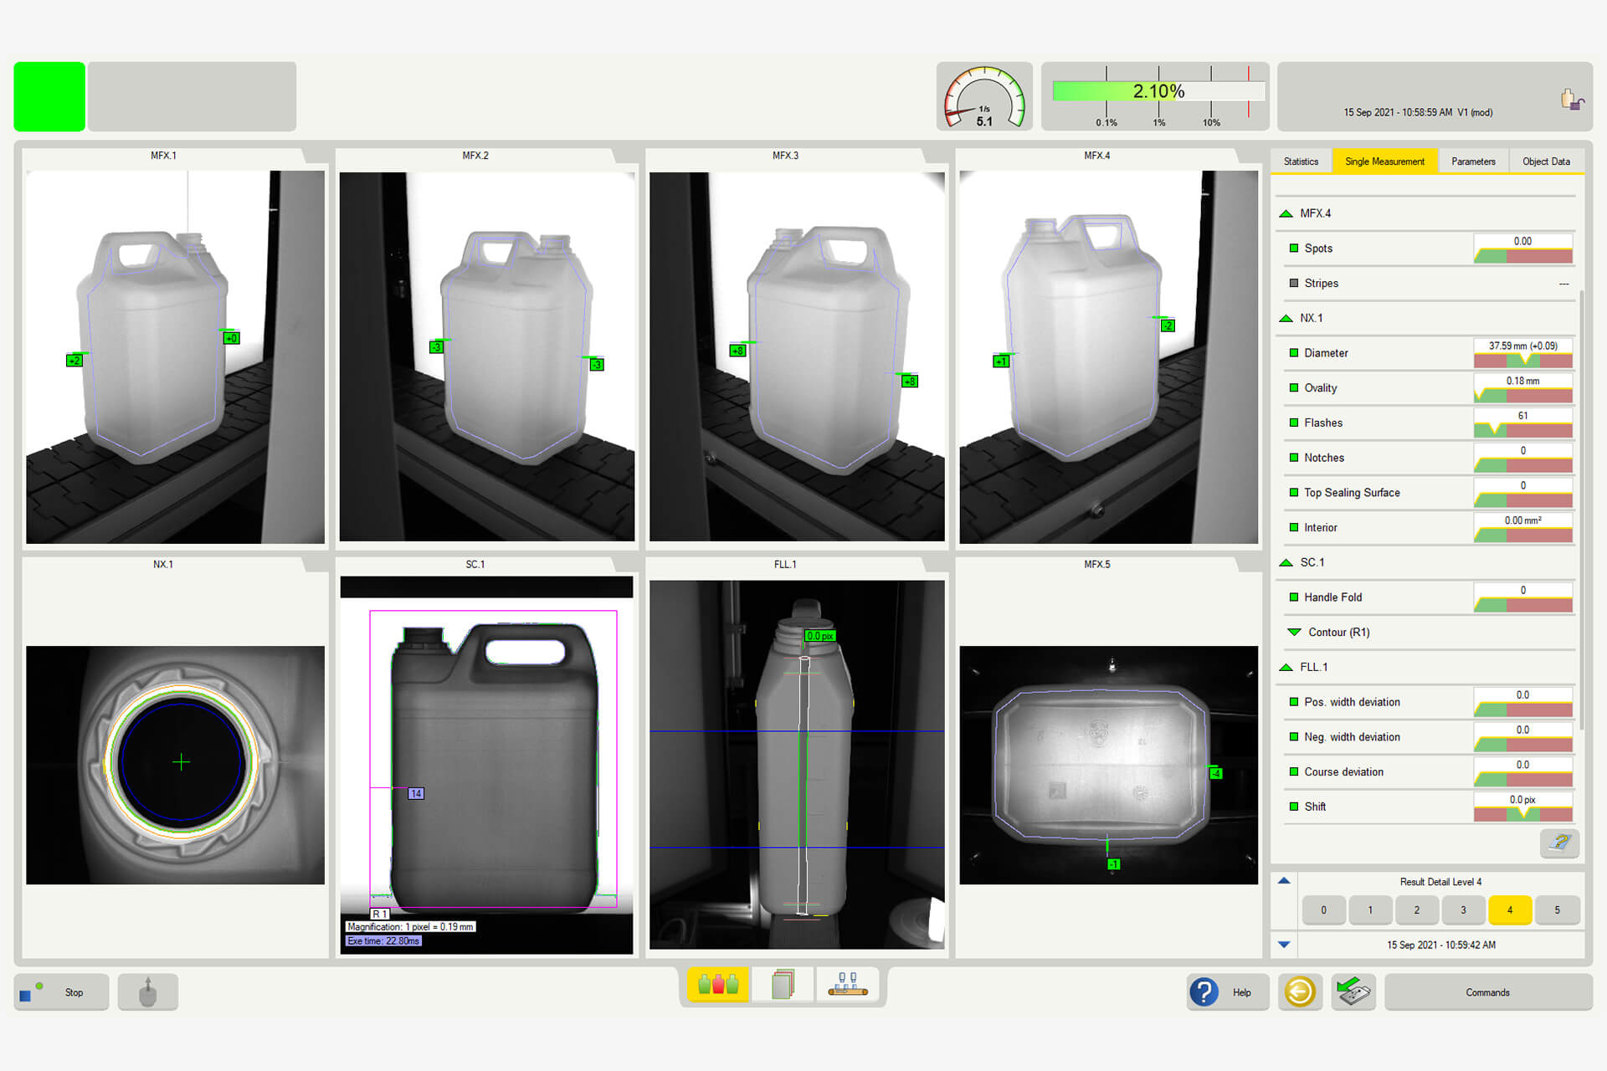Collapse the MFX.4 results section

tap(1286, 214)
